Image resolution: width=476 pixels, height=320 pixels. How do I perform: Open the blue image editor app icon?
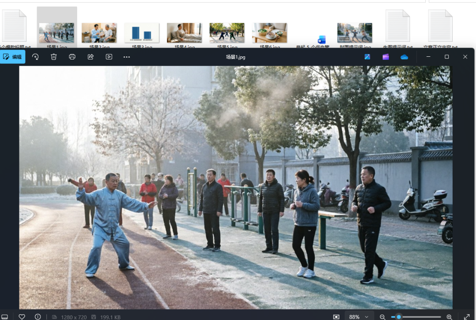click(367, 57)
